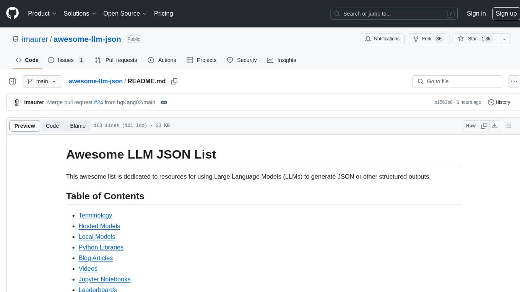Download the raw README file

tap(494, 126)
